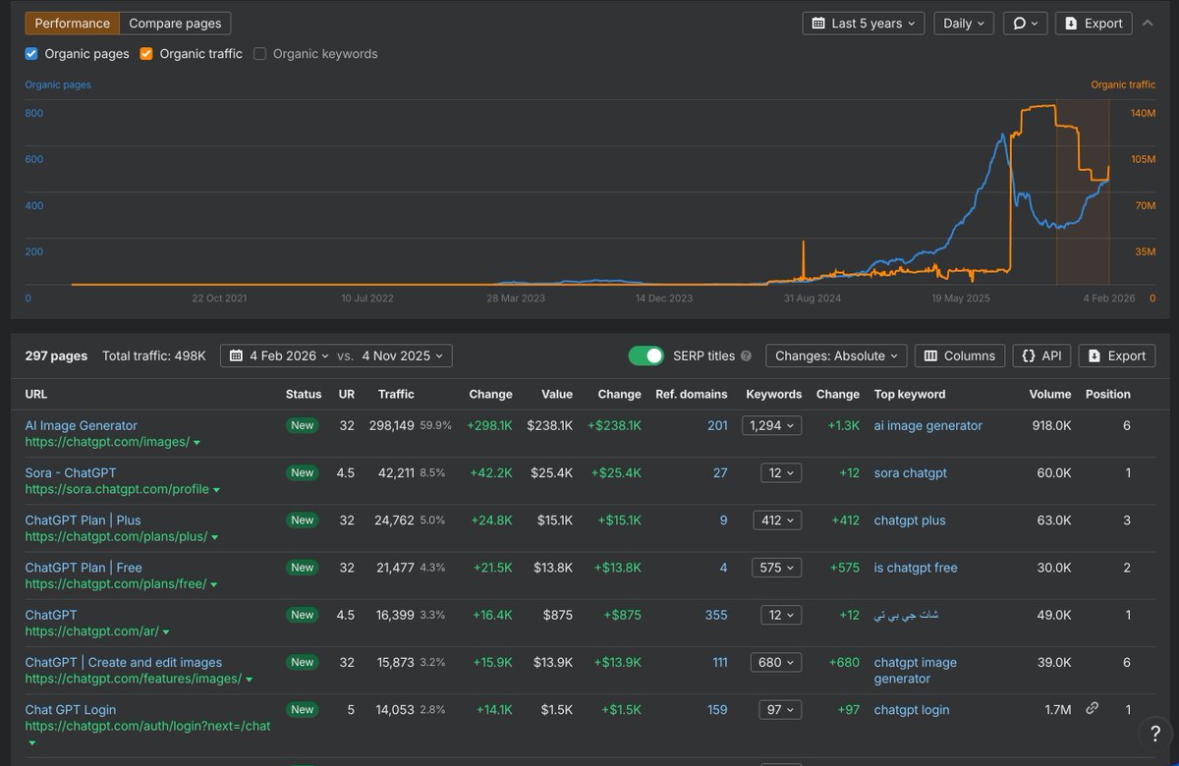
Task: Open the Columns settings button
Action: 960,356
